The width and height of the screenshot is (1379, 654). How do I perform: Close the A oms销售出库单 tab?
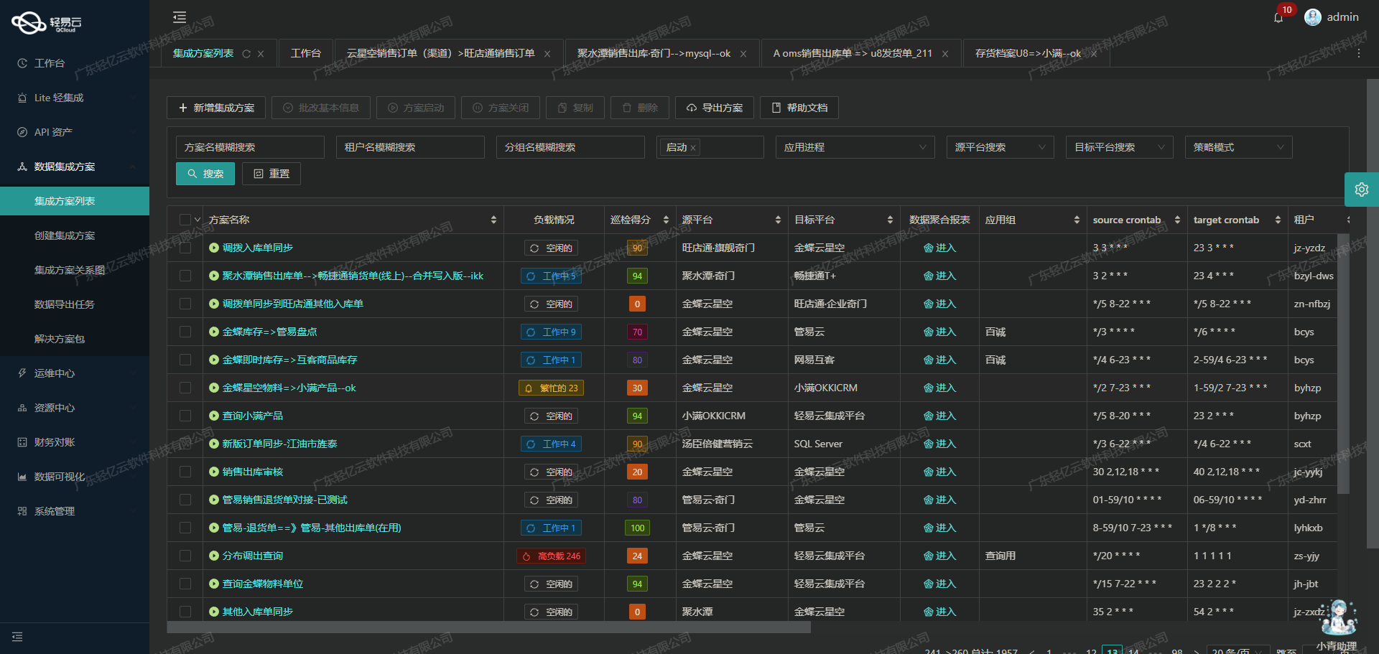(945, 54)
